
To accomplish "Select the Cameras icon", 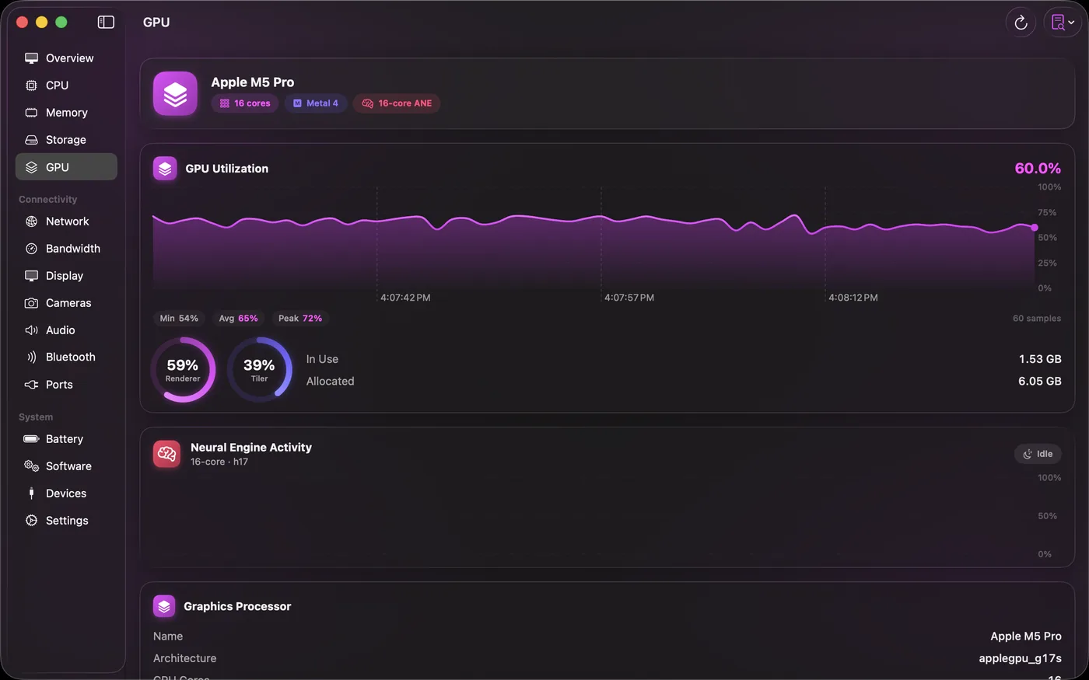I will pyautogui.click(x=31, y=303).
